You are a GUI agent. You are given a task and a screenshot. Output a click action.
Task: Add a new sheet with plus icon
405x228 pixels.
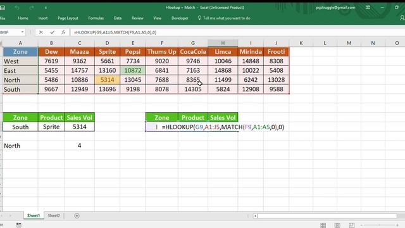tap(77, 215)
